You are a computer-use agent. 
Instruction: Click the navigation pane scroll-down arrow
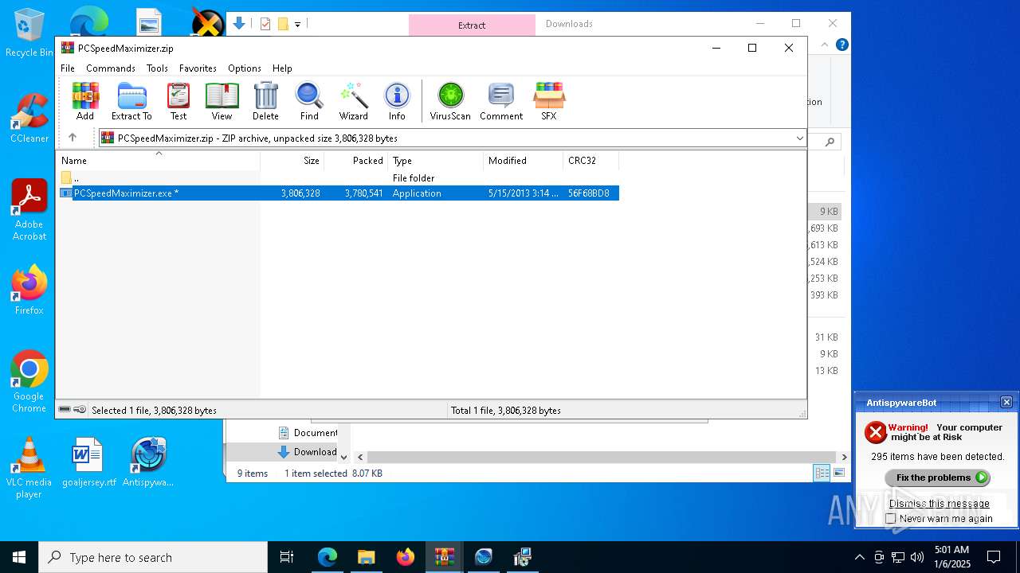coord(344,457)
